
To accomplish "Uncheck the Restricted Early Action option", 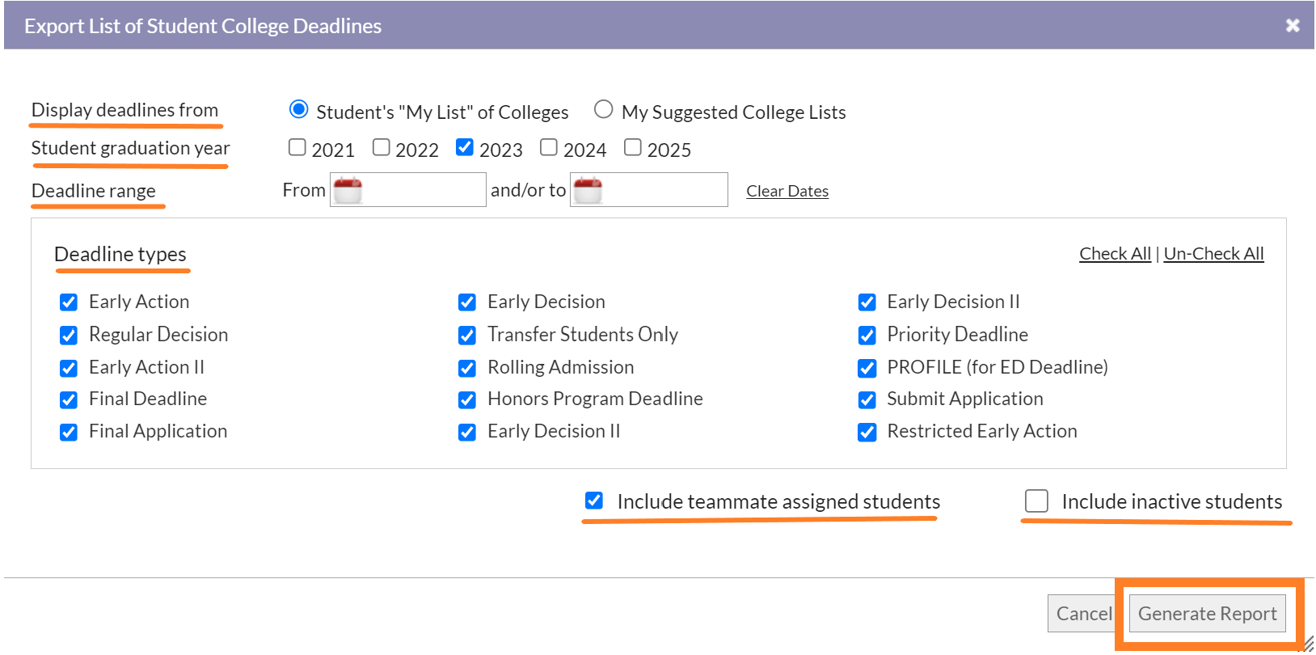I will point(867,432).
